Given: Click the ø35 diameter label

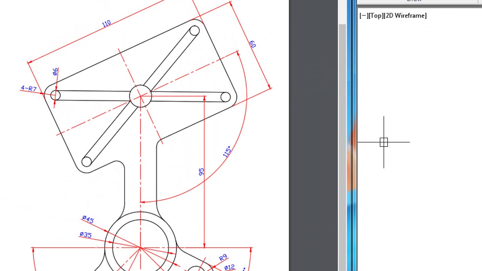Looking at the screenshot, I should 85,235.
